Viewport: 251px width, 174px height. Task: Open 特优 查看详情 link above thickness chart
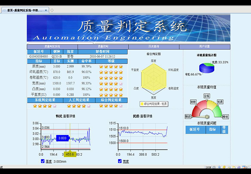tap(66, 116)
